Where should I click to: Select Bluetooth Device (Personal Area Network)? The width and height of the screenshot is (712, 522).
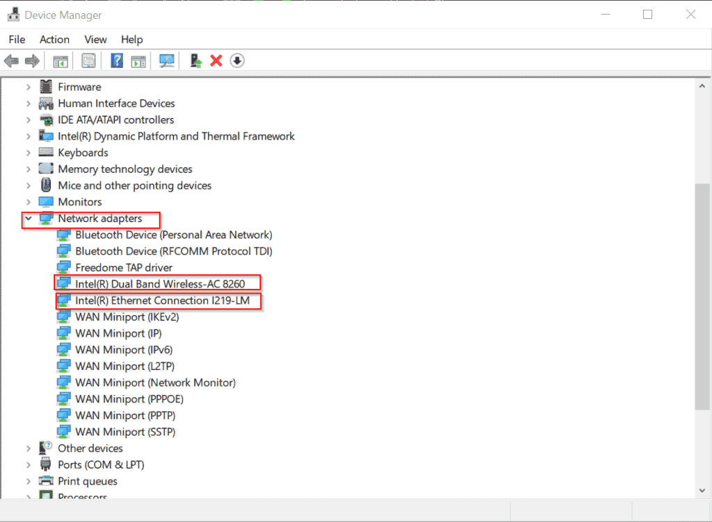[x=173, y=235]
